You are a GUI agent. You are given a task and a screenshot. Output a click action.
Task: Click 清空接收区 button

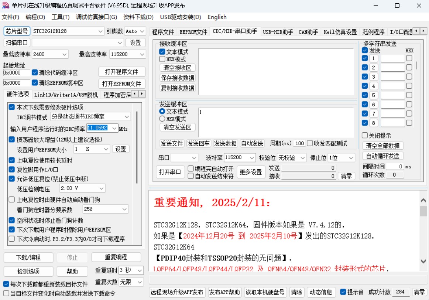click(x=177, y=68)
